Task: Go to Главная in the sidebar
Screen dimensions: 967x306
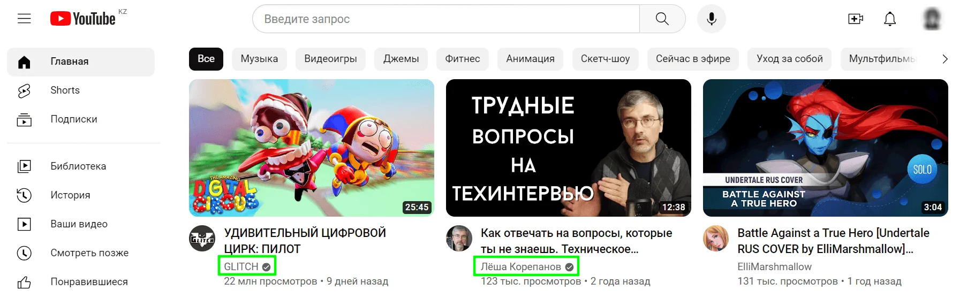Action: (70, 62)
